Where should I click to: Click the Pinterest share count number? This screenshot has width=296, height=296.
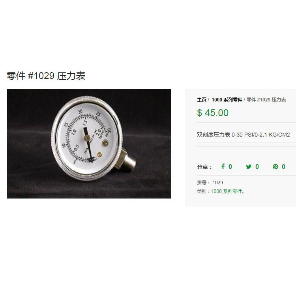point(283,167)
